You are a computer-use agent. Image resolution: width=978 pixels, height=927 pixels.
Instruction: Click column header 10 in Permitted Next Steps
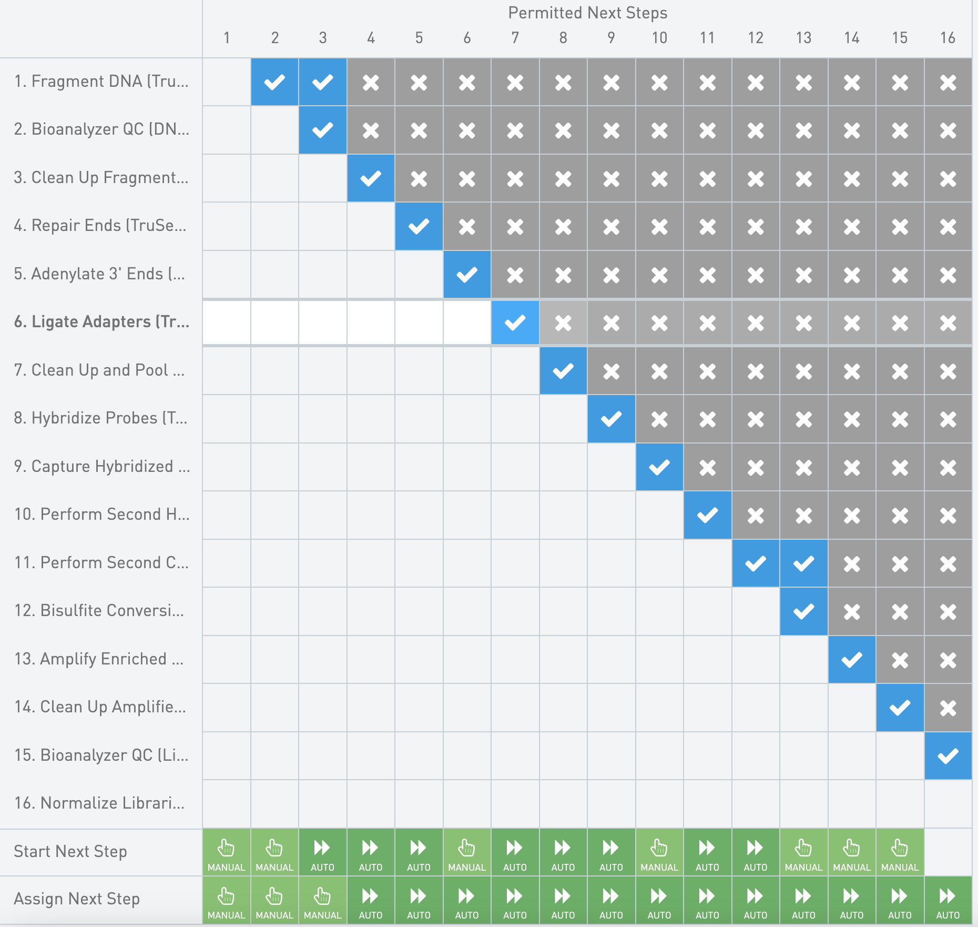(x=659, y=38)
